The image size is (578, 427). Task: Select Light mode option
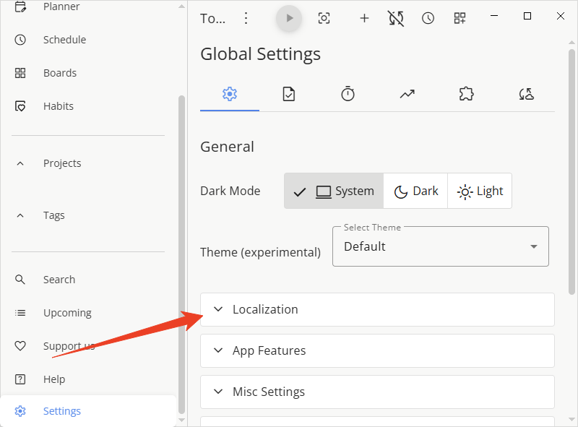pyautogui.click(x=480, y=191)
